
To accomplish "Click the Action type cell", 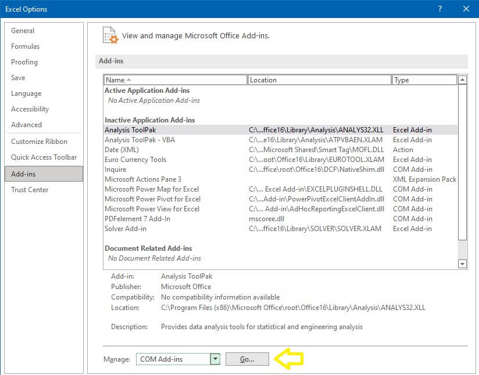I will tap(403, 150).
